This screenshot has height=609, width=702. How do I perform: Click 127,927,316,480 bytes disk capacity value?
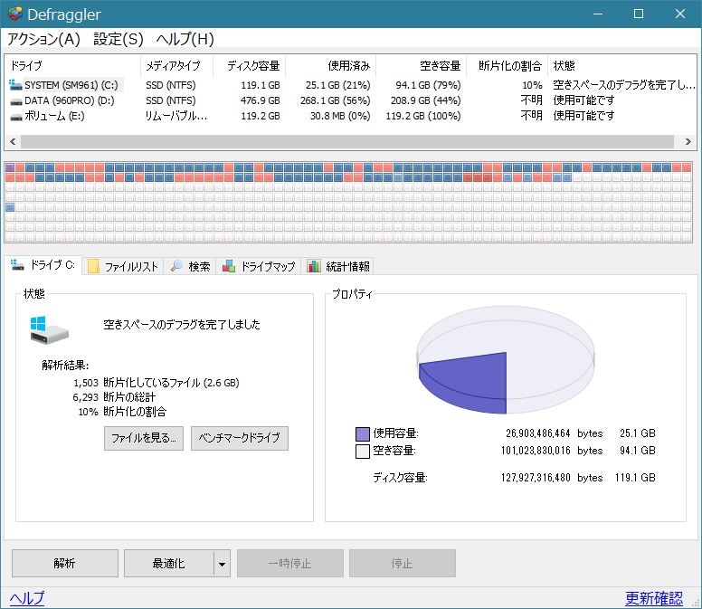[x=552, y=478]
